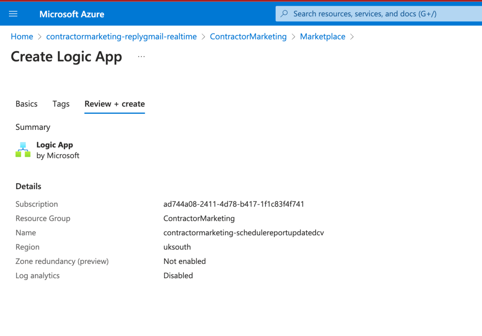The image size is (482, 336).
Task: Click the Details heading
Action: tap(28, 186)
